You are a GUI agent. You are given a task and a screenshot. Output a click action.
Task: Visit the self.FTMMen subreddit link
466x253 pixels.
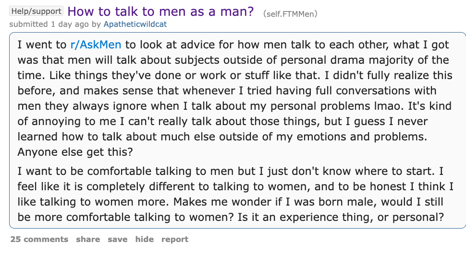290,14
